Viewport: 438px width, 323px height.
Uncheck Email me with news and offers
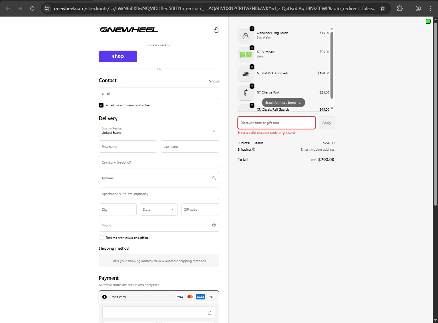click(101, 105)
